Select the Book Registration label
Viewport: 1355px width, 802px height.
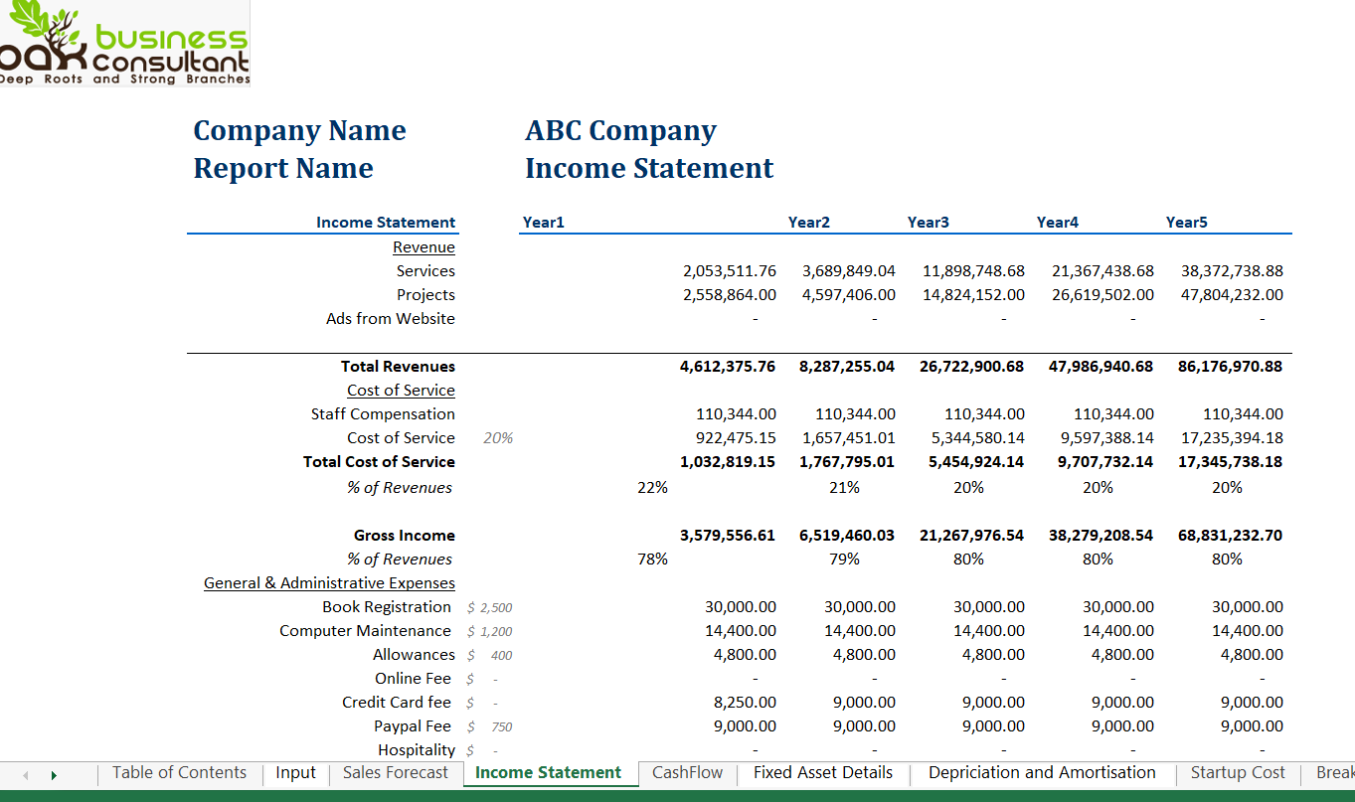click(387, 607)
